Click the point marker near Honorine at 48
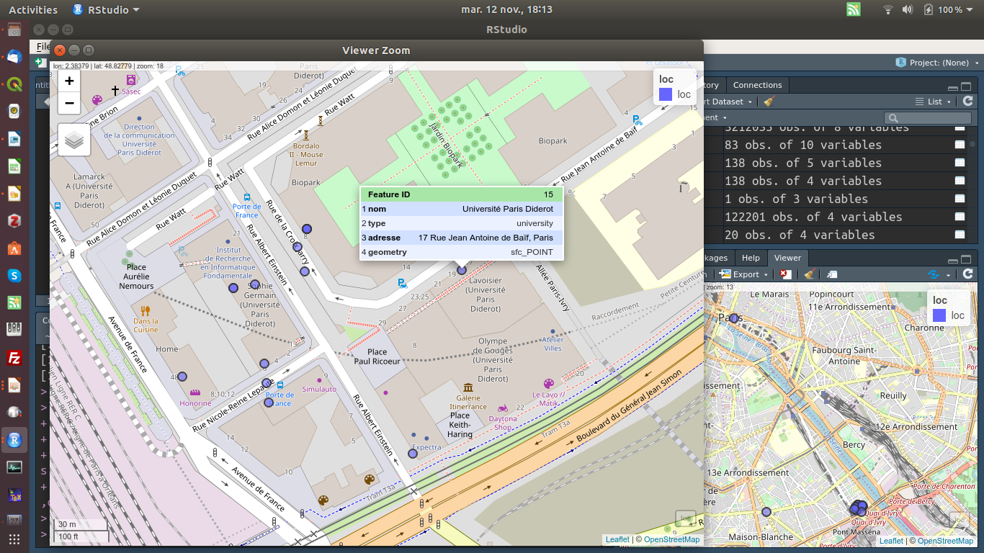The width and height of the screenshot is (984, 553). coord(182,376)
